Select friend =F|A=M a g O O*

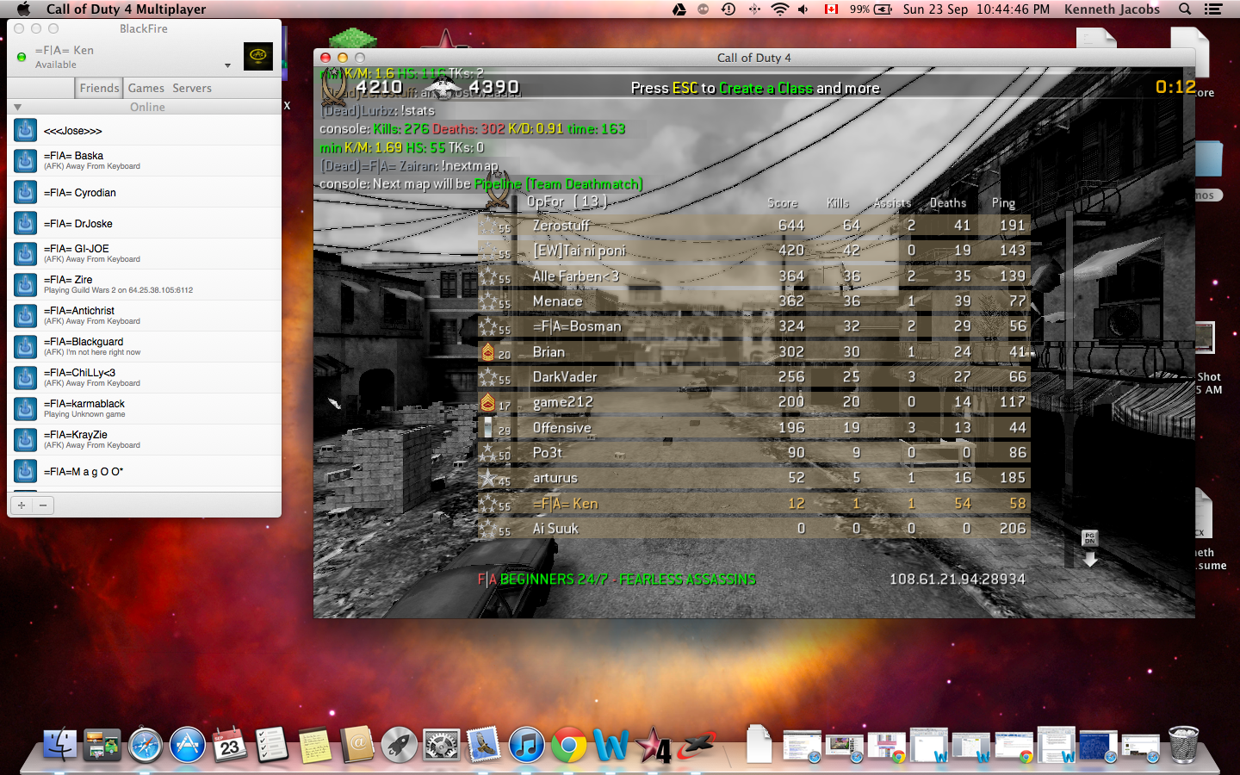coord(145,471)
